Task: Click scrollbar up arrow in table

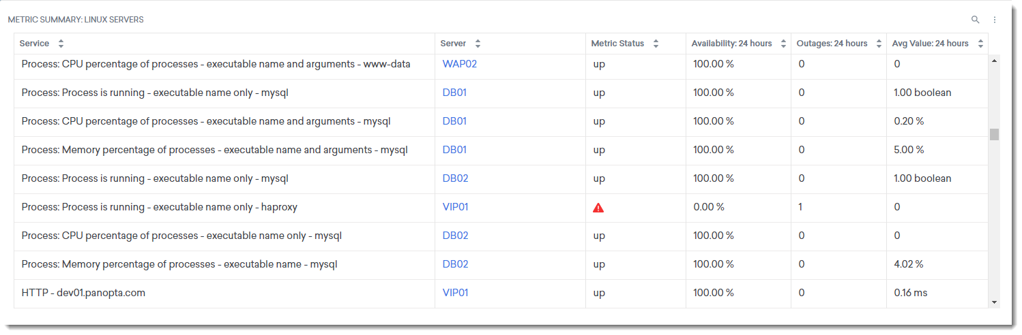Action: 994,61
